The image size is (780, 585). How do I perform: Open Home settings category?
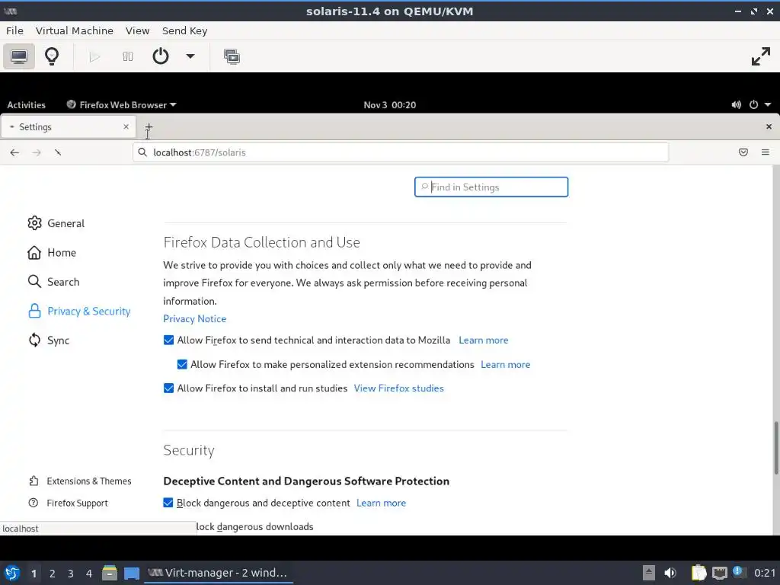pyautogui.click(x=52, y=253)
